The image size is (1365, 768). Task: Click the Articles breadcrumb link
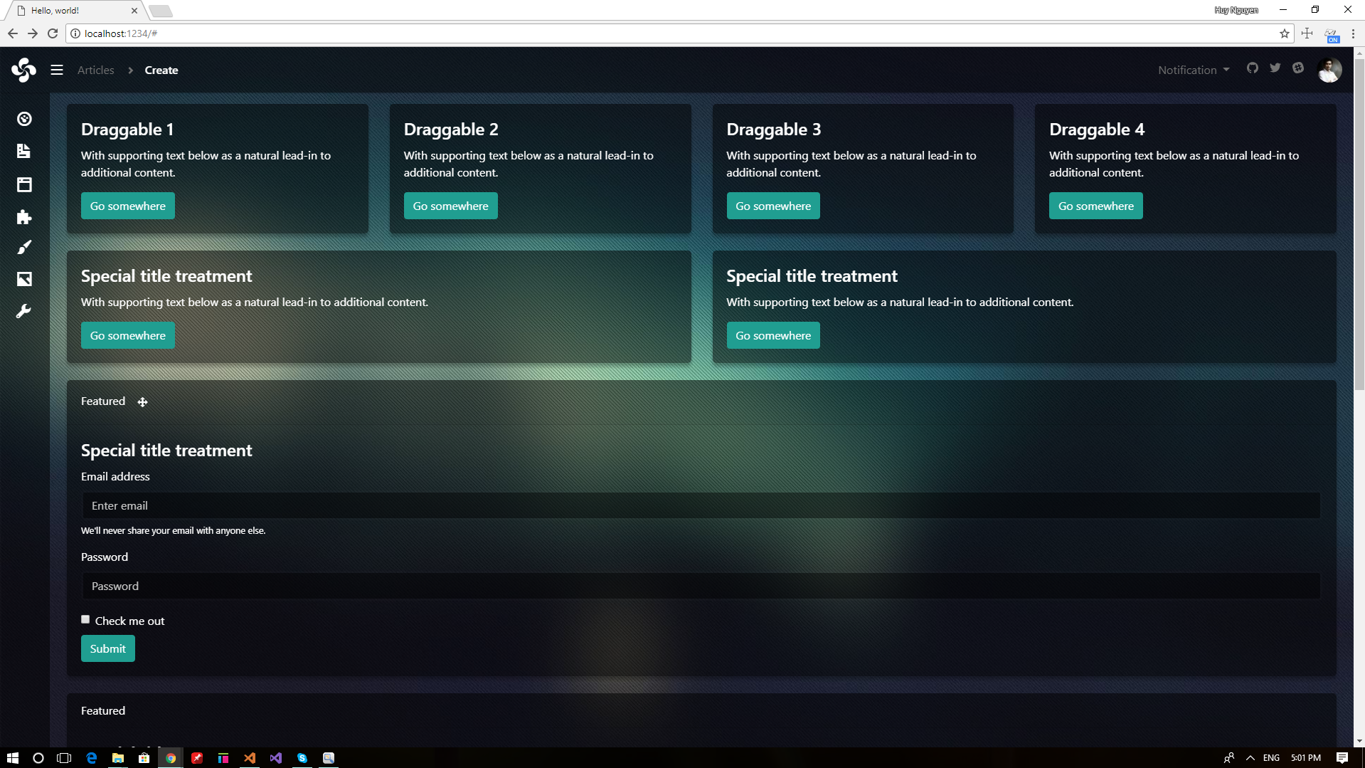pyautogui.click(x=95, y=70)
